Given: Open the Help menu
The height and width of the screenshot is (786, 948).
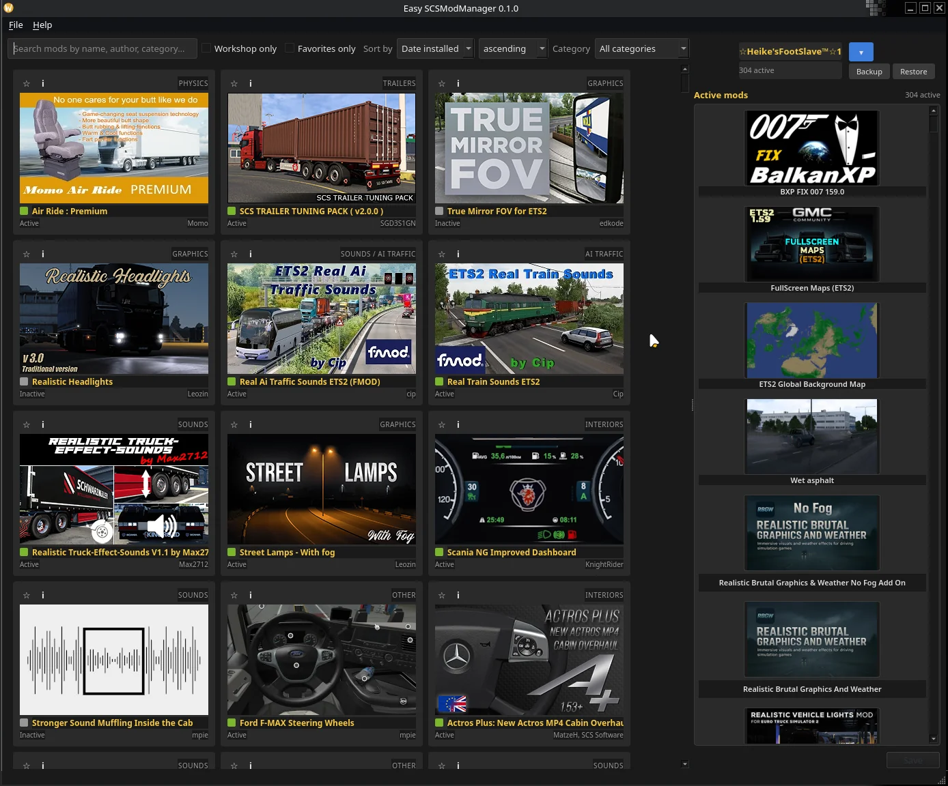Looking at the screenshot, I should [42, 25].
